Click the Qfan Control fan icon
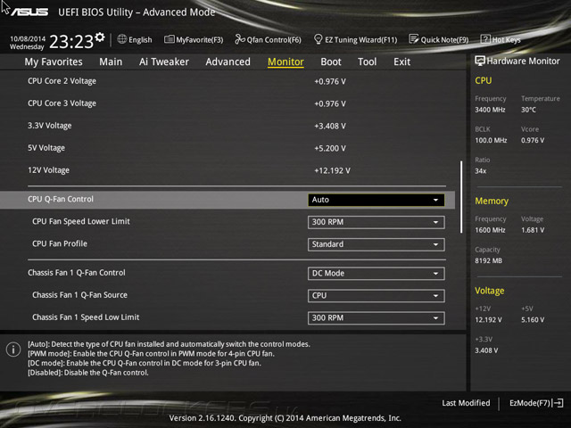This screenshot has width=571, height=428. pos(240,39)
